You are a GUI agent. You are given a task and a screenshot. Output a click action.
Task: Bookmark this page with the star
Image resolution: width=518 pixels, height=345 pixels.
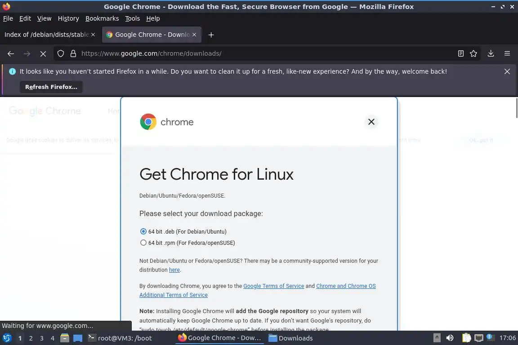coord(473,53)
